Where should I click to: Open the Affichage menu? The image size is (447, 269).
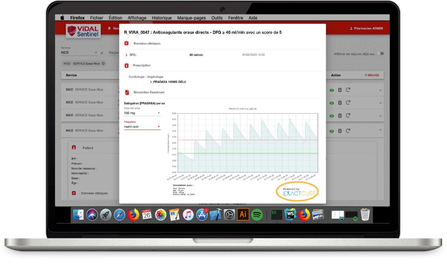coord(137,18)
